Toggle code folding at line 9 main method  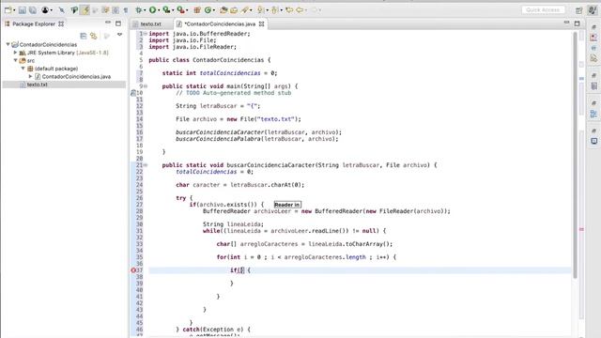[146, 86]
